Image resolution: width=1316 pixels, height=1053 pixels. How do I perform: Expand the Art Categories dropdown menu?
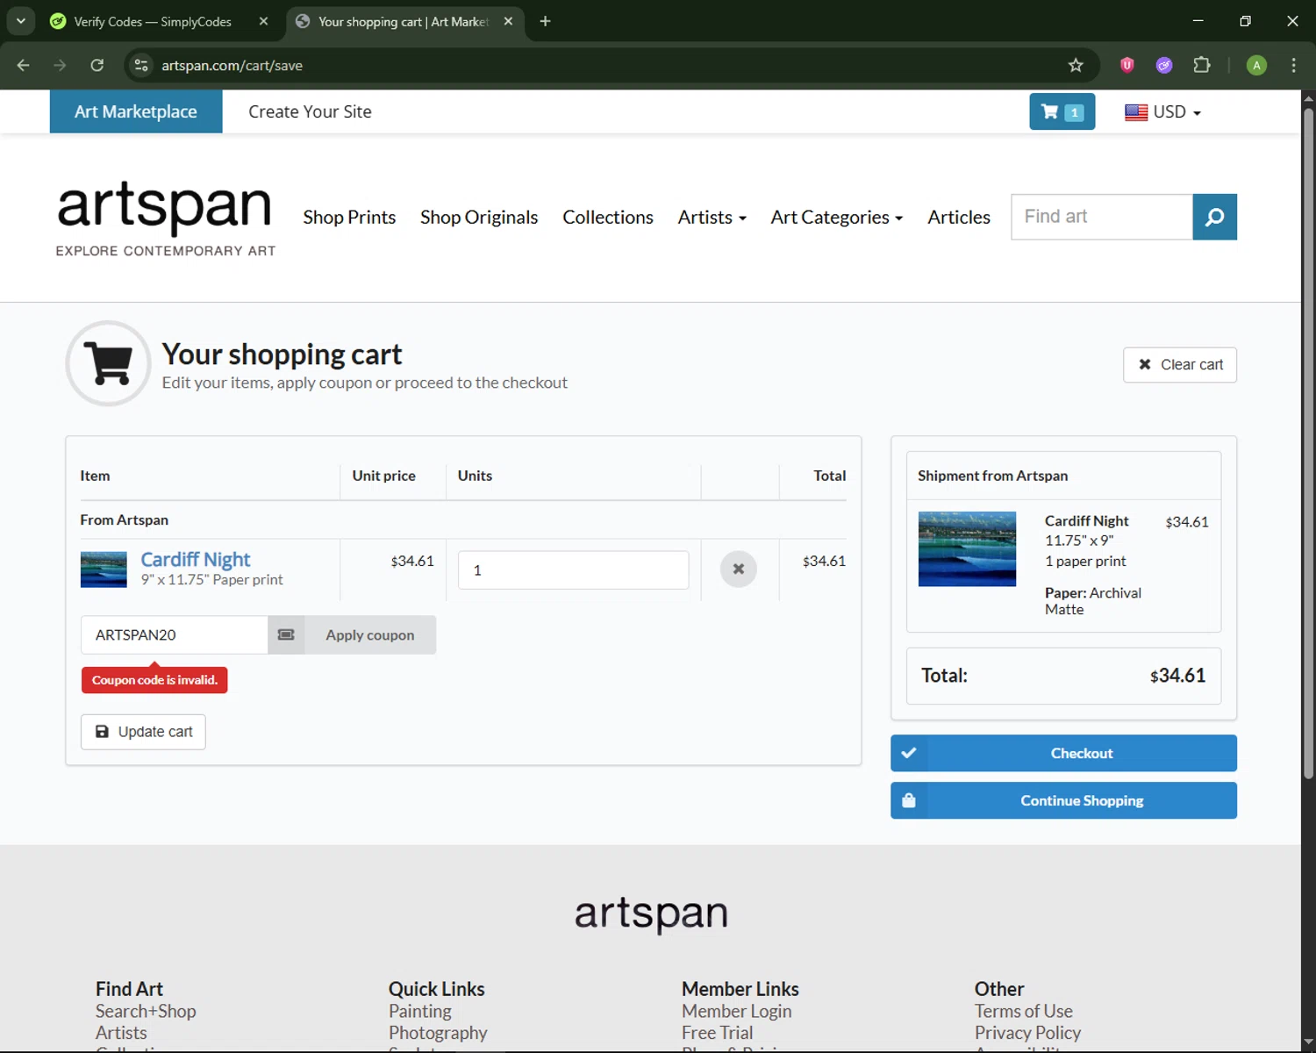click(x=836, y=217)
